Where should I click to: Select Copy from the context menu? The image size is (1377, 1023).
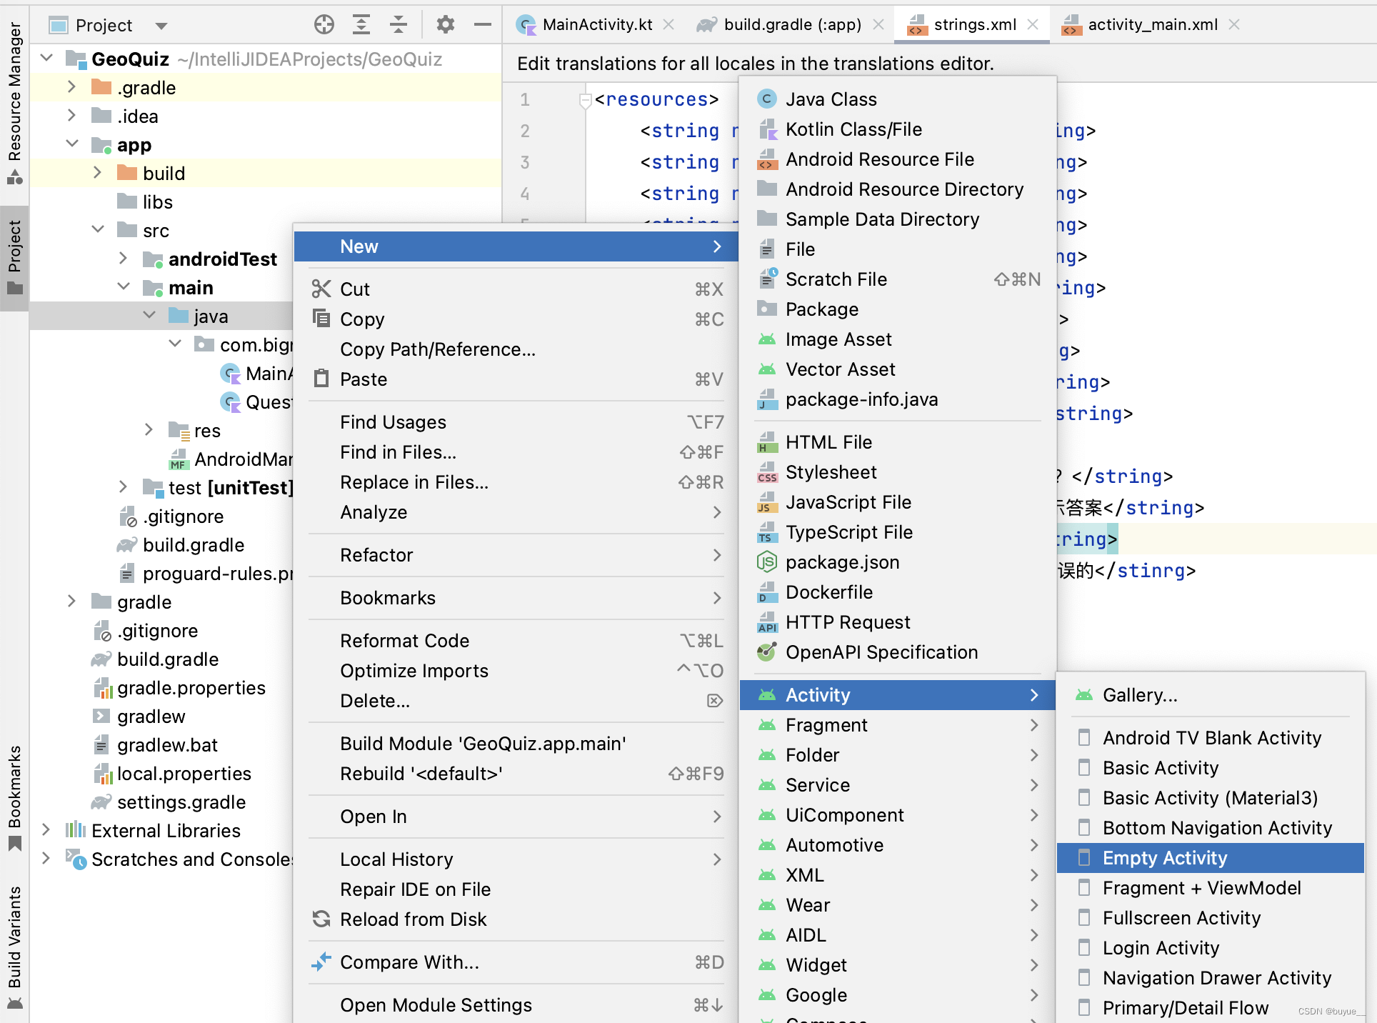pos(516,319)
